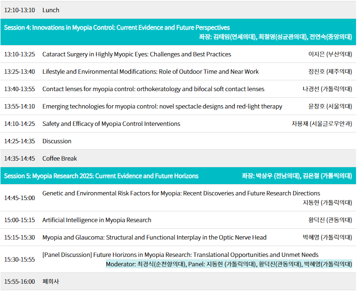The image size is (357, 294).
Task: Select the 폐회사 closing remarks row
Action: click(x=51, y=282)
